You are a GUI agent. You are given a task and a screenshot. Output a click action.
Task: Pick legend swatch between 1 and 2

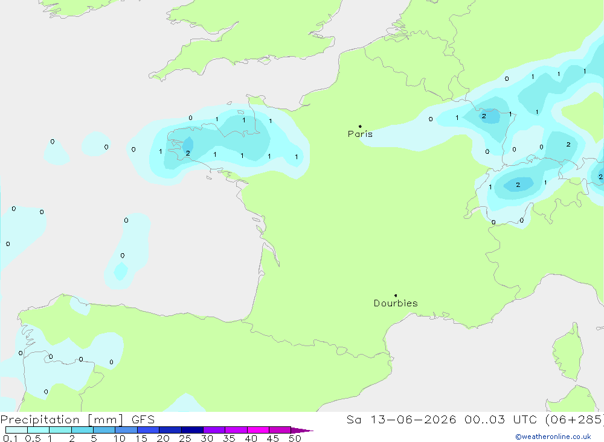pos(60,430)
